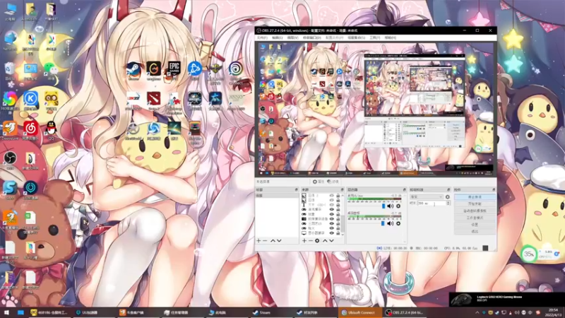Remove the selected scene with the minus icon
This screenshot has height=318, width=565.
click(x=265, y=240)
